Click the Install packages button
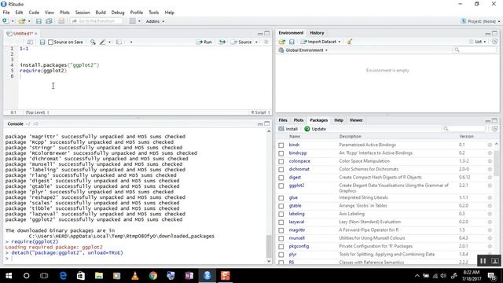This screenshot has height=283, width=503. click(x=288, y=129)
